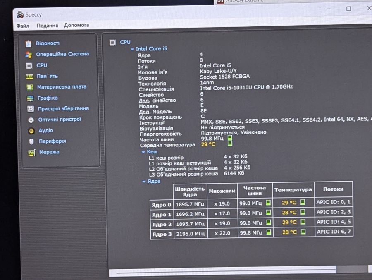Screen dimensions: 372x280
Task: Click the Мережа network card icon
Action: tap(32, 153)
